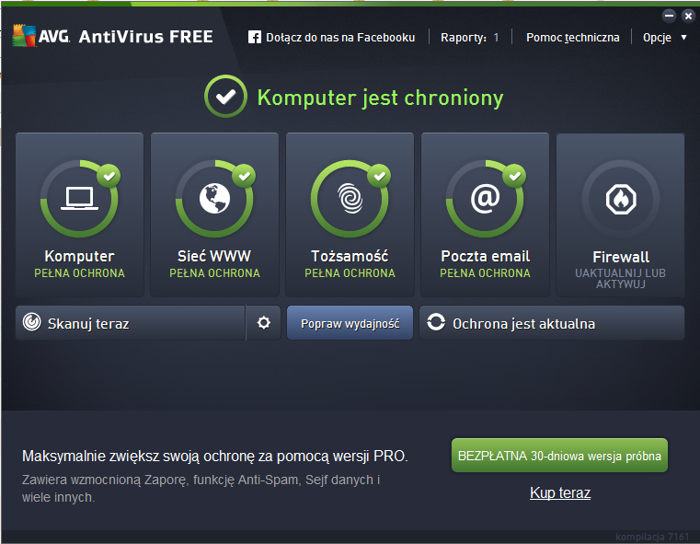This screenshot has height=544, width=700.
Task: Click the Tożsamość tile label
Action: (350, 257)
